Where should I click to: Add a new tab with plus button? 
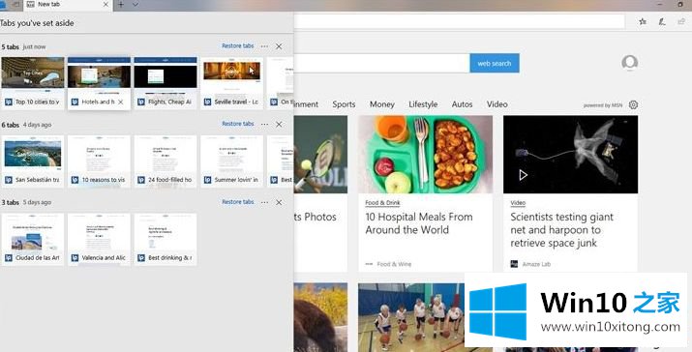click(x=121, y=5)
